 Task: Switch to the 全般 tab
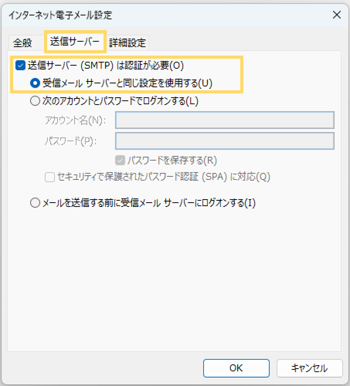point(22,43)
